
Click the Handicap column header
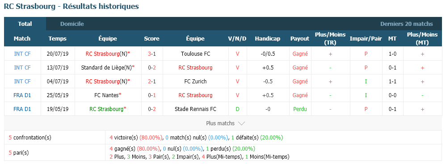click(x=267, y=39)
